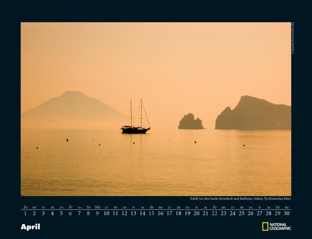Select the April month label

click(x=30, y=227)
